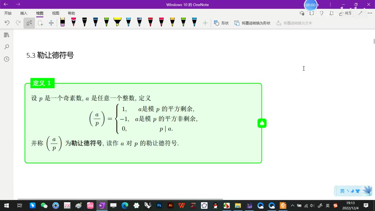Undo the last action
Screen dimensions: 375x211
tap(7, 23)
